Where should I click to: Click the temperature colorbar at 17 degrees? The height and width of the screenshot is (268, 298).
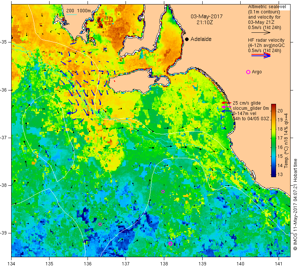pyautogui.click(x=273, y=138)
